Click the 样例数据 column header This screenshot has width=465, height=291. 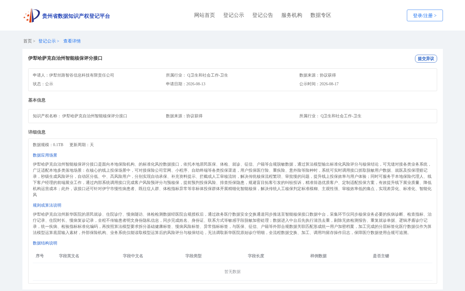pos(319,256)
